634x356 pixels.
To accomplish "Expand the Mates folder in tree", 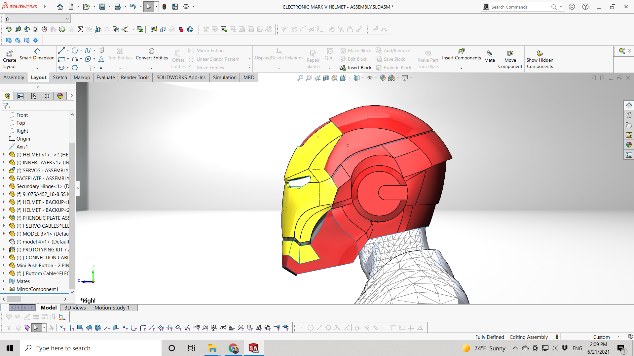I will coord(4,281).
